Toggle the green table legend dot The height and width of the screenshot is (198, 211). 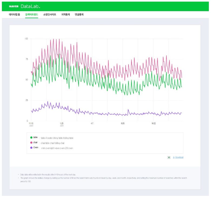[x=31, y=137]
